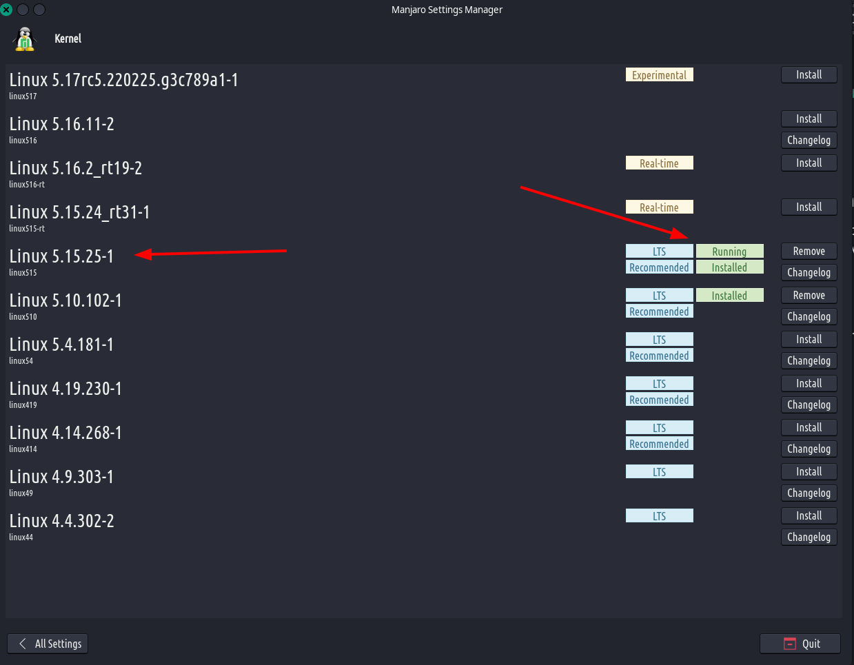This screenshot has width=854, height=665.
Task: Click the Quit button's red icon
Action: coord(790,644)
